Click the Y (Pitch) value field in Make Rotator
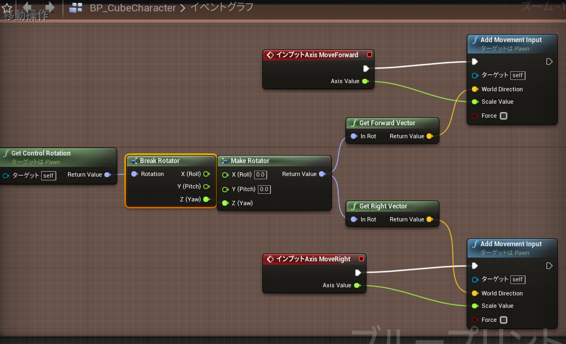 click(x=264, y=189)
